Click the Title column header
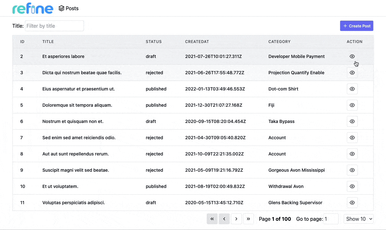386x230 pixels. tap(48, 42)
